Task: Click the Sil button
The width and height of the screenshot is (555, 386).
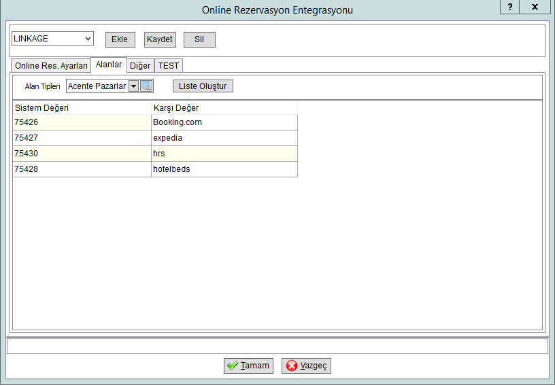Action: (199, 39)
